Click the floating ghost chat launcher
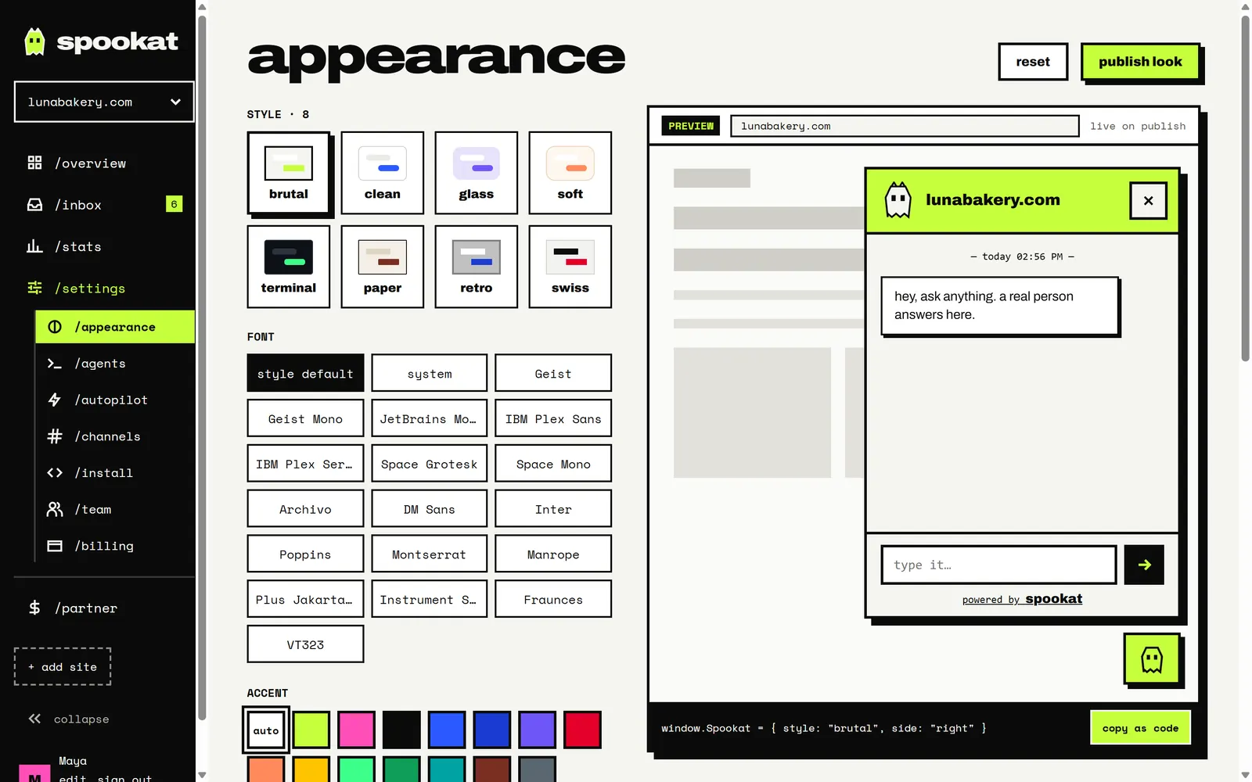Viewport: 1252px width, 782px height. [1152, 660]
